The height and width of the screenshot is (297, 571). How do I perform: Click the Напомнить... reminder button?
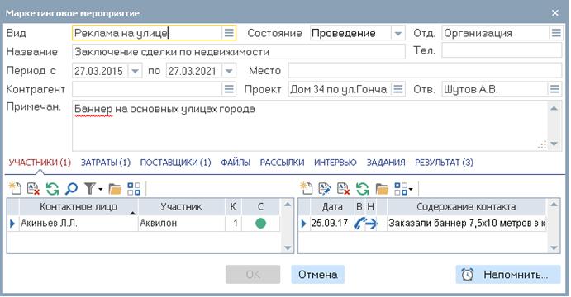(507, 275)
